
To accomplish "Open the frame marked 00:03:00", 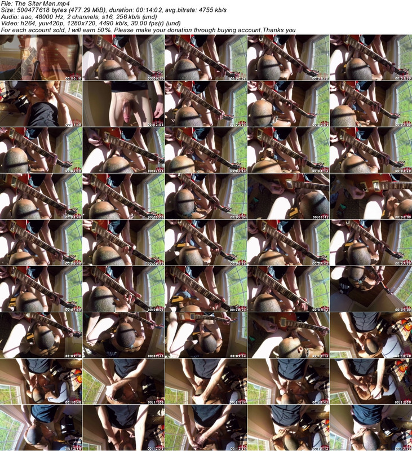I will point(370,104).
